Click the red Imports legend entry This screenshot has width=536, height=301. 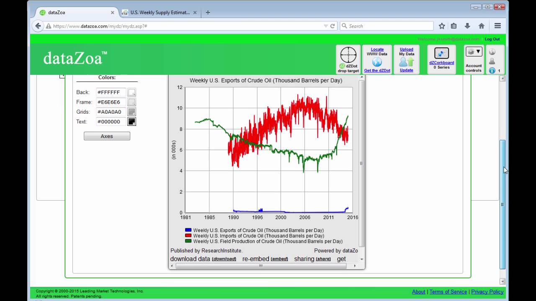tap(254, 236)
